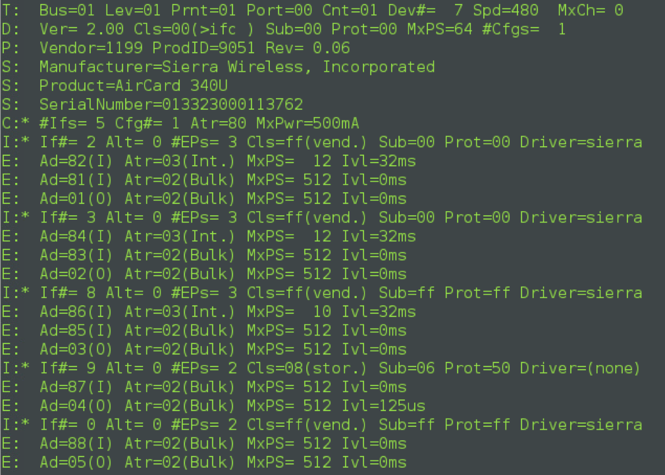Click If#= 8 interface number
The height and width of the screenshot is (475, 665).
point(67,293)
